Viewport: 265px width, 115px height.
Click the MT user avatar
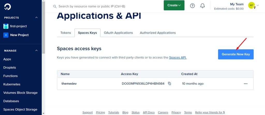pyautogui.click(x=252, y=5)
